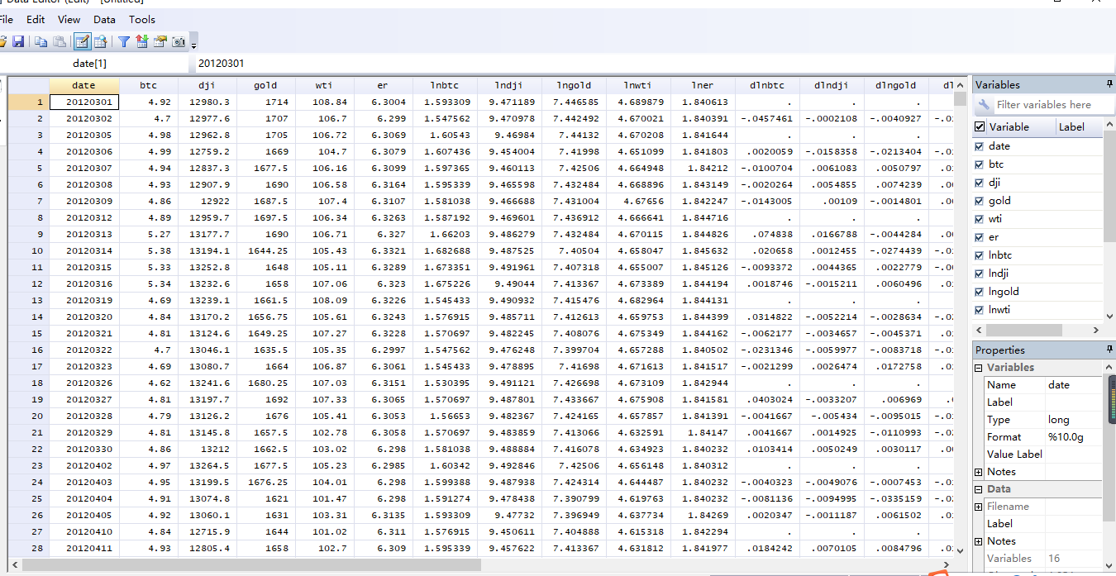Click the Save icon in the toolbar
Image resolution: width=1116 pixels, height=576 pixels.
point(18,41)
